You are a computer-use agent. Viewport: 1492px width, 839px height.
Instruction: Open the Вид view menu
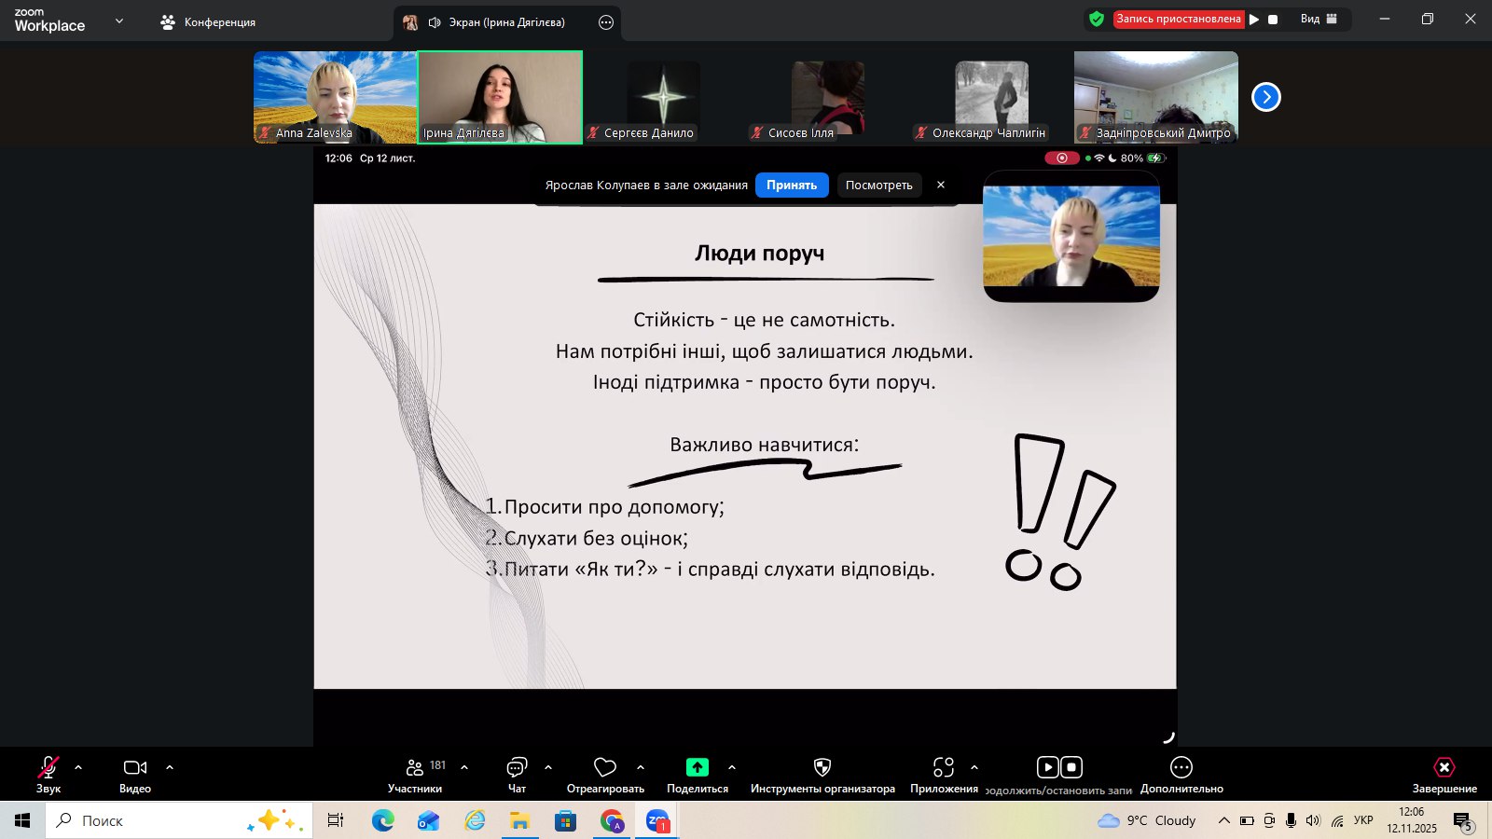pos(1319,19)
